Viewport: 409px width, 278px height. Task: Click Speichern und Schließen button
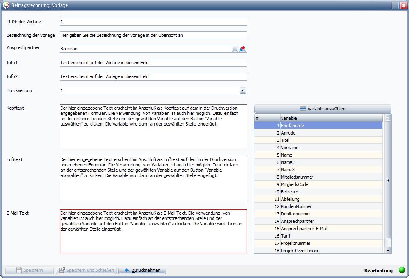87,270
